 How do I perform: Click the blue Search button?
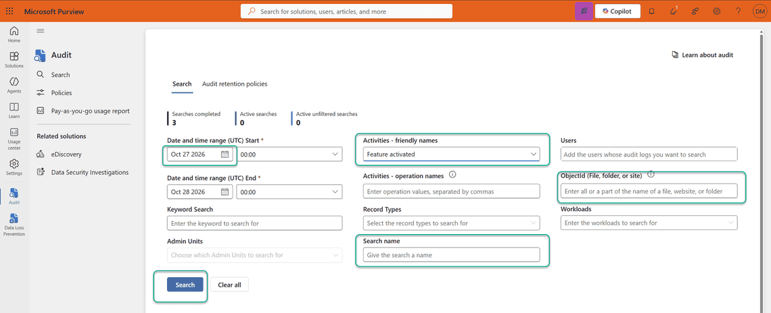[x=185, y=285]
